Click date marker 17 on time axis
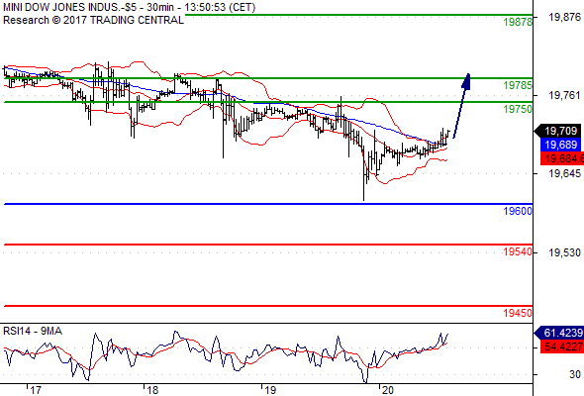 [36, 390]
